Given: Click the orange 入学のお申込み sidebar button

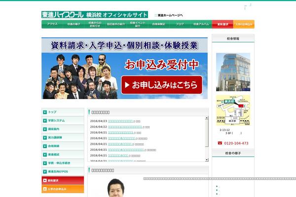Looking at the screenshot, I should coord(63,189).
